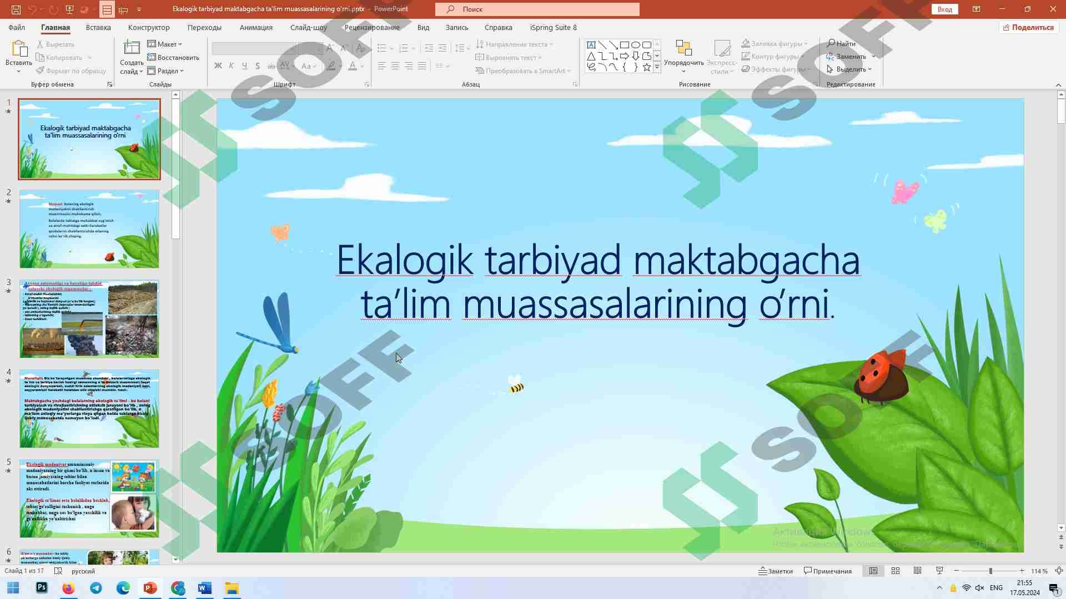This screenshot has width=1066, height=599.
Task: Open the Вставка (Insert) tab
Action: [98, 27]
